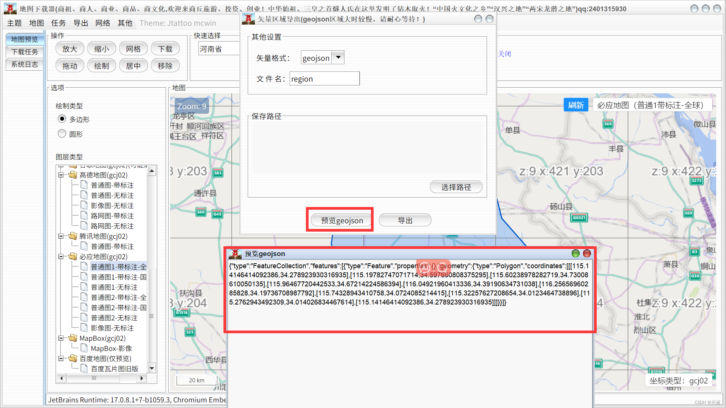Viewport: 726px width, 408px height.
Task: Collapse 必应地图(gcj02) tree node
Action: [61, 257]
